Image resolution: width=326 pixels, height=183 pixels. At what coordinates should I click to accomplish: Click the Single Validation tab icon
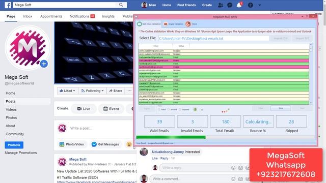166,24
